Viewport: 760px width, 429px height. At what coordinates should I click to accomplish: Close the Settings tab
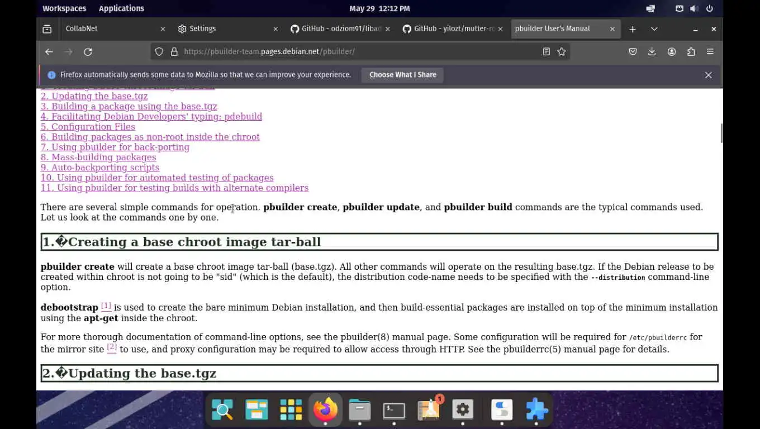(x=275, y=28)
